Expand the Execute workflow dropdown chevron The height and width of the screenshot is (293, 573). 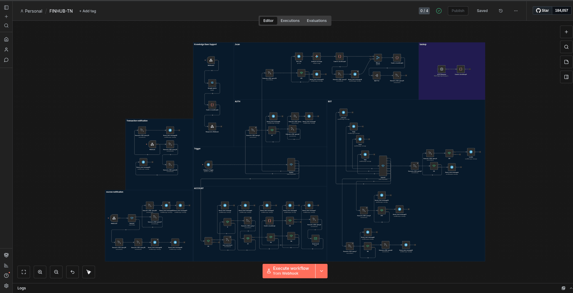pyautogui.click(x=321, y=271)
